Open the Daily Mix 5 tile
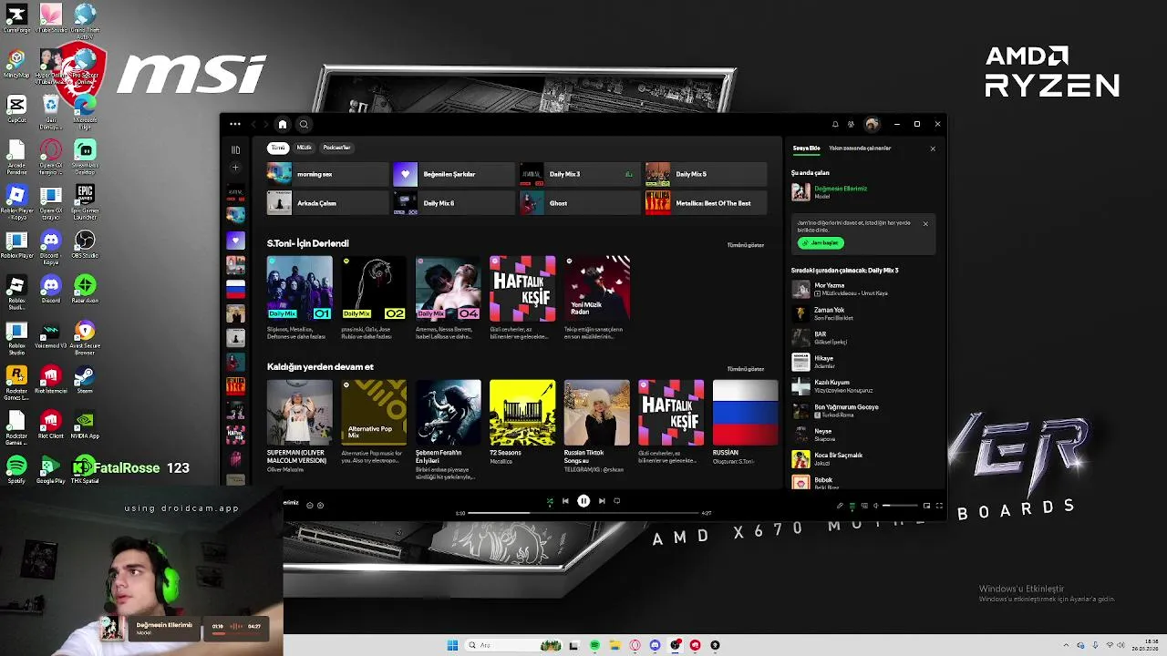 706,174
